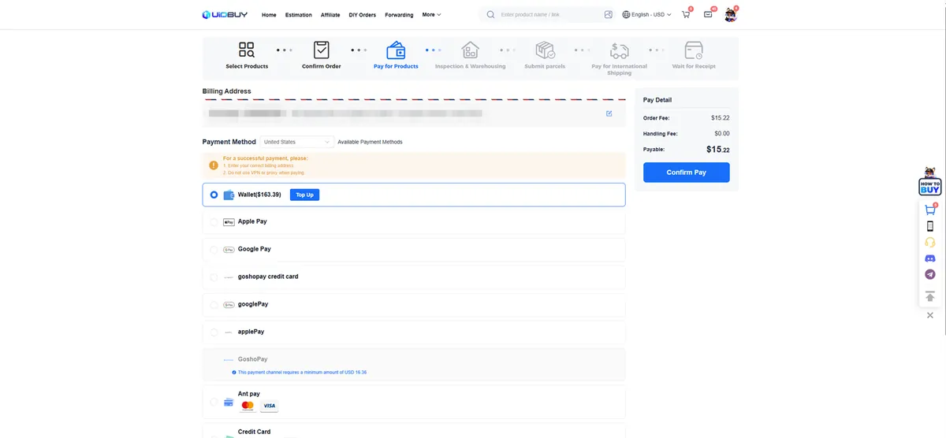Open the Affiliate page
This screenshot has height=438, width=946.
pos(330,15)
